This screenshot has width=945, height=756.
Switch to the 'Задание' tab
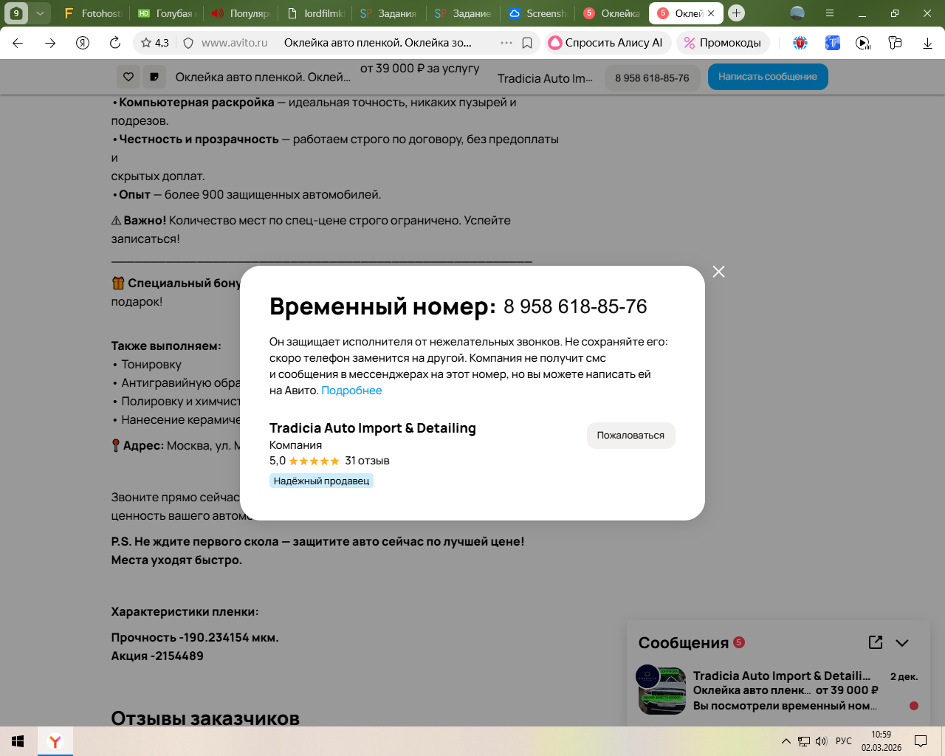click(463, 13)
